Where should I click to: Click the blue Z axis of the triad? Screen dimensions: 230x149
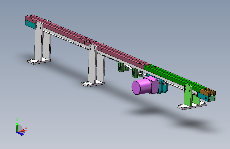tap(20, 133)
